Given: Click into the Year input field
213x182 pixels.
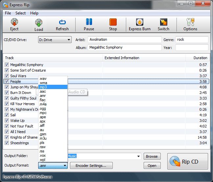Looking at the screenshot, I should coord(192,47).
